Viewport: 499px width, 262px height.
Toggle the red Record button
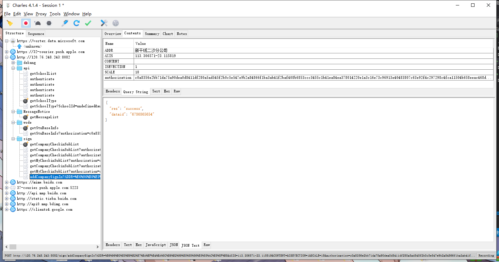click(26, 23)
